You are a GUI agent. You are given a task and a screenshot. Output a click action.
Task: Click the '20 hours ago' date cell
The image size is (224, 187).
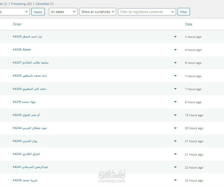[x=194, y=128]
